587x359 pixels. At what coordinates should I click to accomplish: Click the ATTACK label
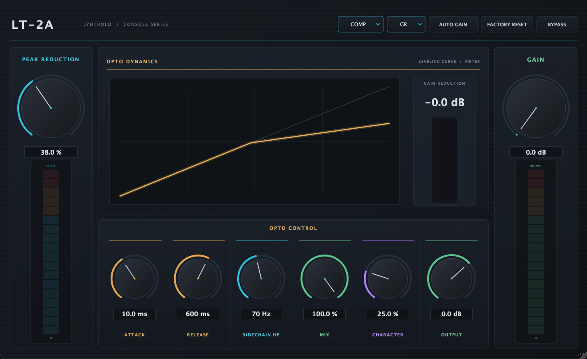tap(134, 335)
